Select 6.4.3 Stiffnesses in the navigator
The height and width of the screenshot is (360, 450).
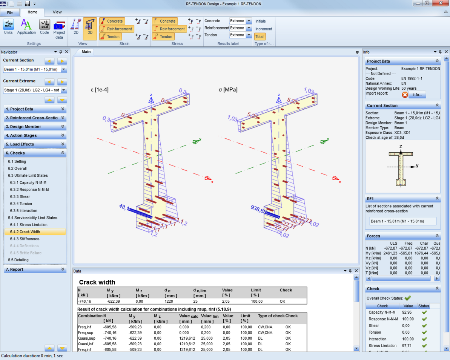click(30, 239)
